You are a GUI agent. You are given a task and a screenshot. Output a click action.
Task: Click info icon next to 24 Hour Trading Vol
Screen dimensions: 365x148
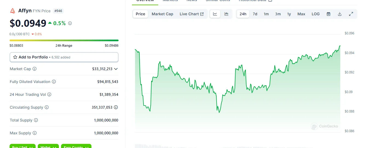[49, 94]
